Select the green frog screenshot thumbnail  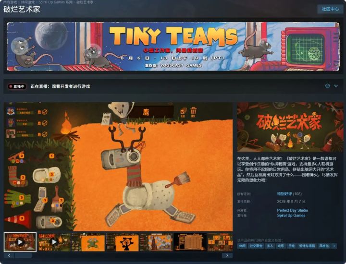coord(88,242)
